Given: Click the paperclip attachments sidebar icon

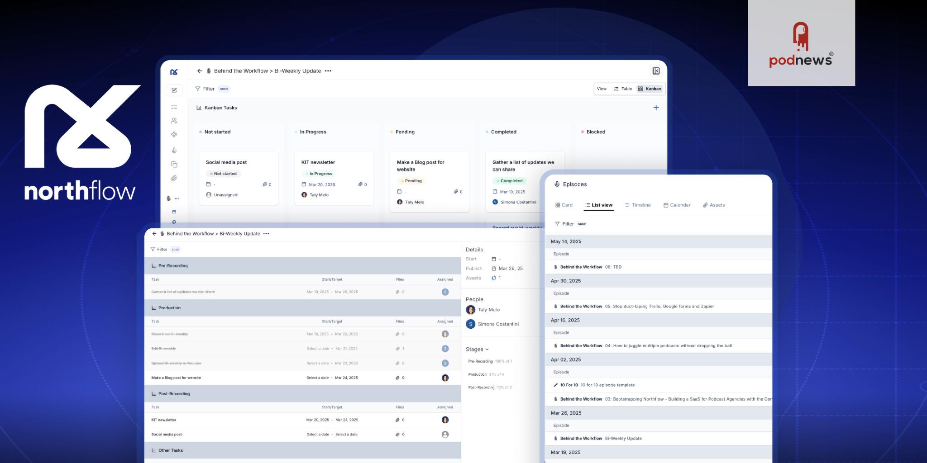Looking at the screenshot, I should coord(174,178).
